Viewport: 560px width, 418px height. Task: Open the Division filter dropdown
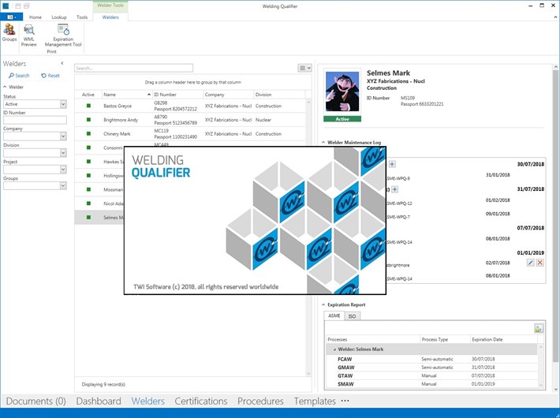pyautogui.click(x=63, y=152)
